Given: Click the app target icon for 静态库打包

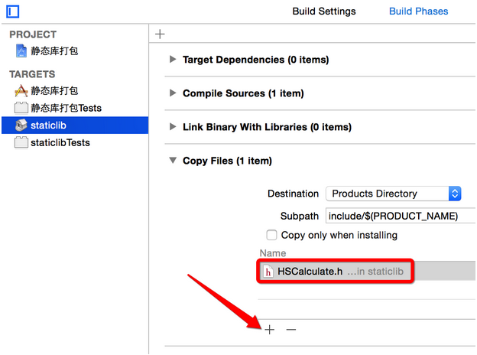Looking at the screenshot, I should (x=21, y=91).
